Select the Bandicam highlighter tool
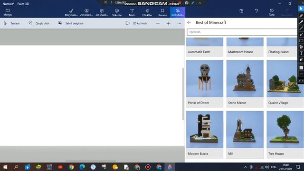The image size is (304, 171). click(301, 22)
